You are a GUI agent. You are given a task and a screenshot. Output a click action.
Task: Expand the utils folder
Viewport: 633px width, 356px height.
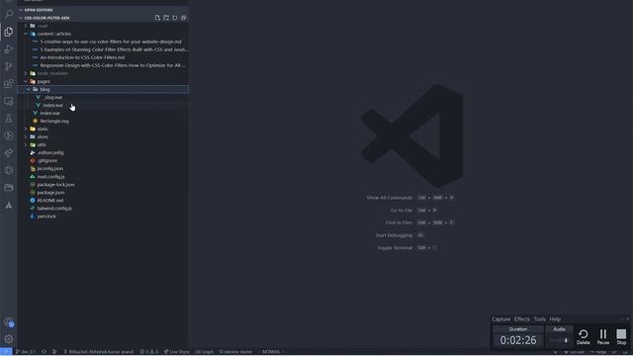pos(26,145)
